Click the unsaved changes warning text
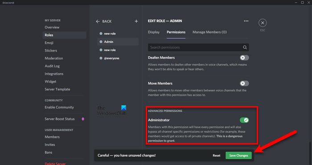 [x=127, y=156]
